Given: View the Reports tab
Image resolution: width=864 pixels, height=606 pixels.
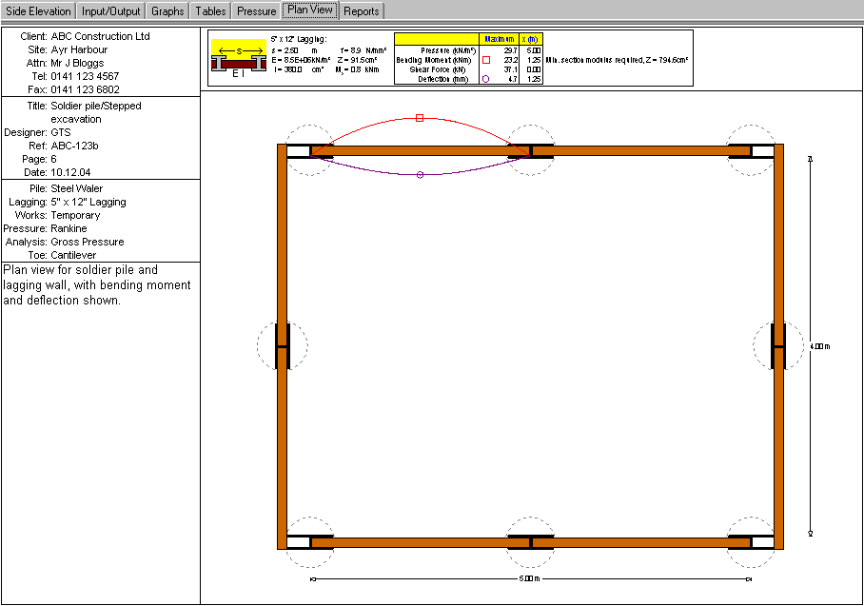Looking at the screenshot, I should pos(362,11).
